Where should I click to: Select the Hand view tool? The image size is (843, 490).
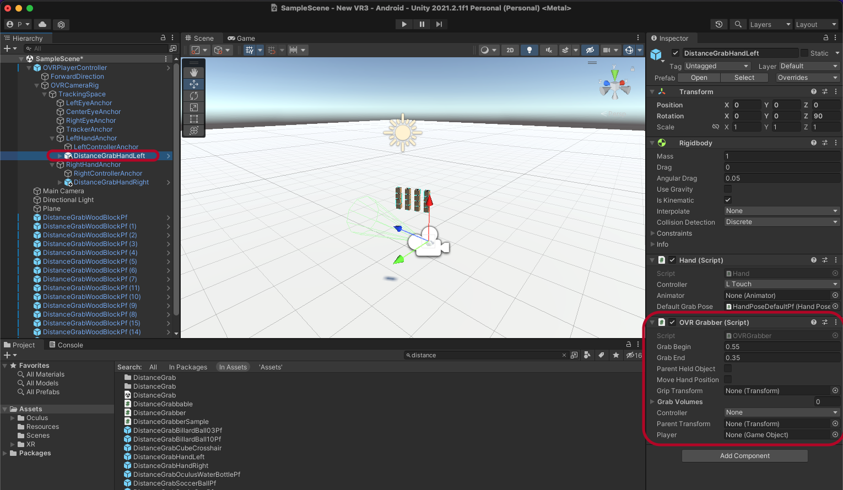194,73
